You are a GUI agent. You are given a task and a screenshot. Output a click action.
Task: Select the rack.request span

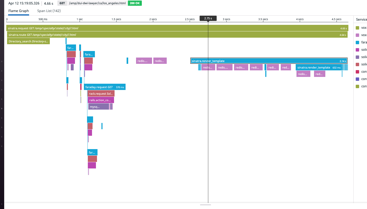click(x=101, y=93)
